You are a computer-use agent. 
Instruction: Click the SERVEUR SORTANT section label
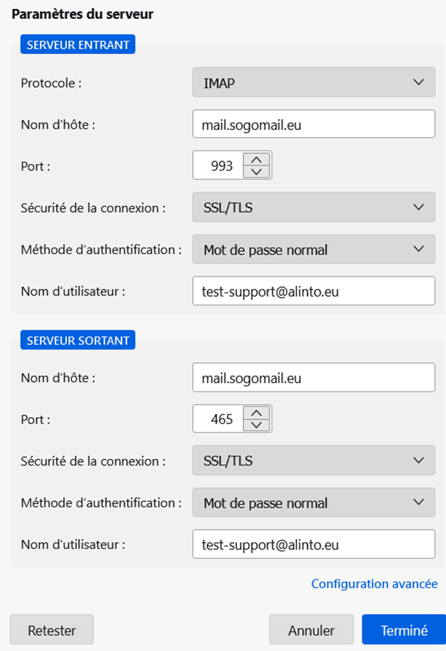[x=78, y=341]
